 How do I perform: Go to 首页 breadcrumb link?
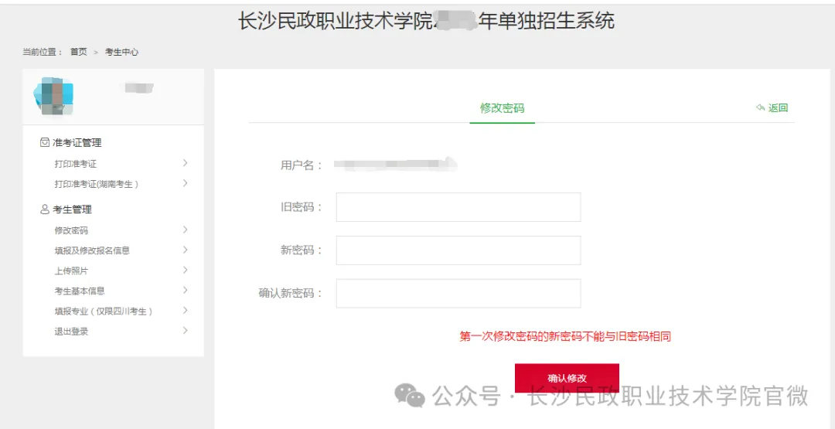coord(78,52)
